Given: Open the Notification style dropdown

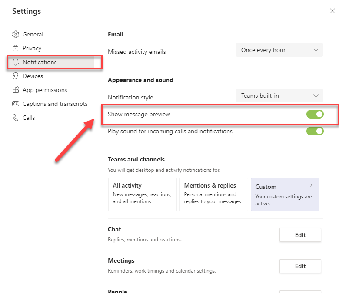Looking at the screenshot, I should pyautogui.click(x=279, y=96).
